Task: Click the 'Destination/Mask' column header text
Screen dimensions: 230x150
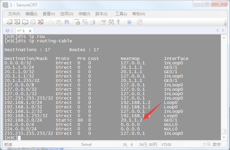Action: (x=26, y=59)
